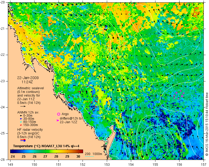Click the red 150-300m ANMN arrow symbol

pos(21,125)
